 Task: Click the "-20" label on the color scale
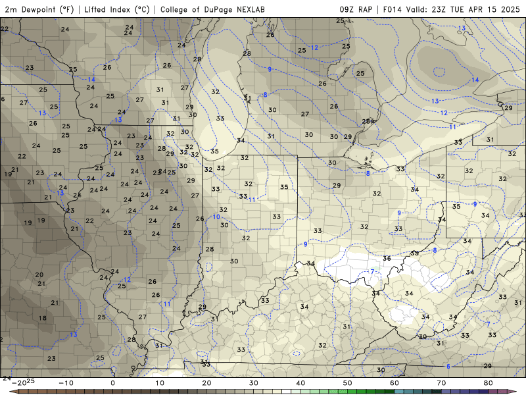pos(19,383)
